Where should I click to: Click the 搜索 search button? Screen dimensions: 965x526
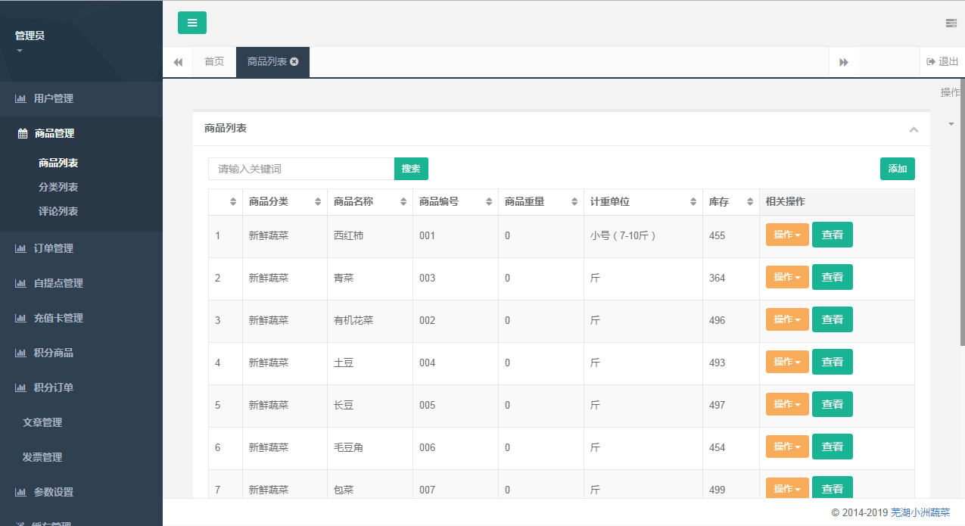(411, 169)
